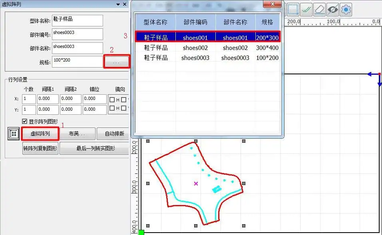Click the middle-right selection handle of the shoe
The image size is (382, 235).
[x=244, y=183]
